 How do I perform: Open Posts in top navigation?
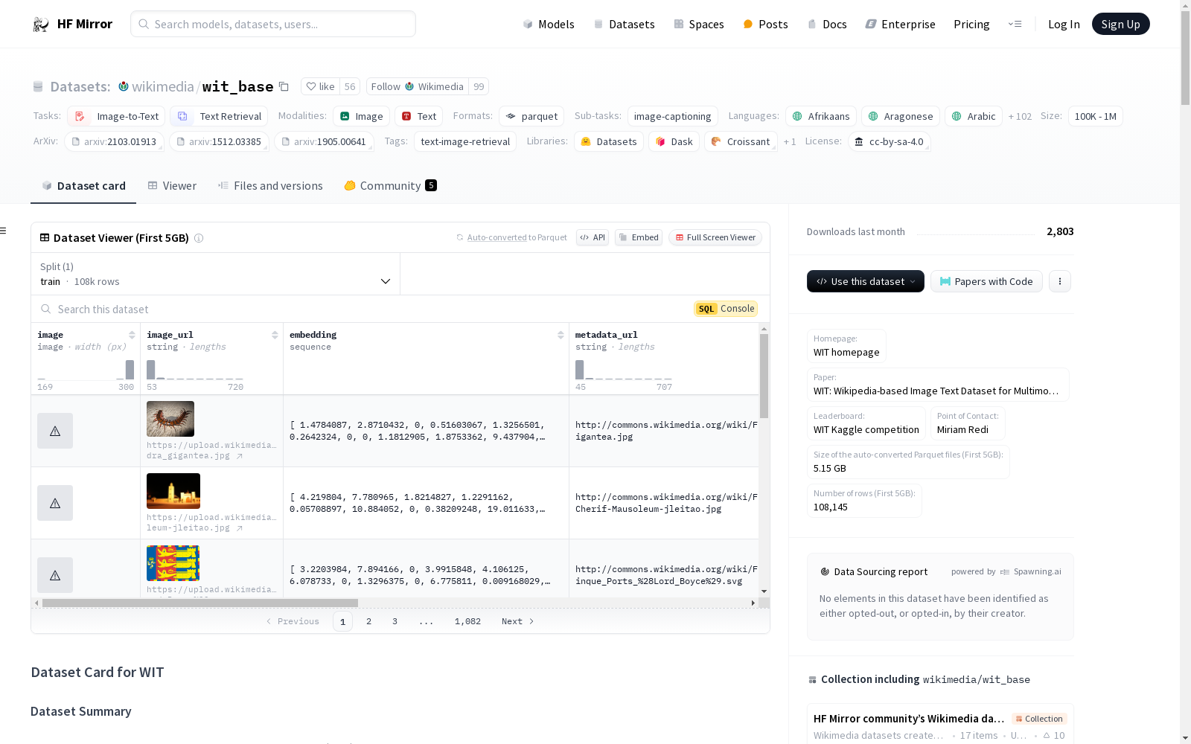765,25
